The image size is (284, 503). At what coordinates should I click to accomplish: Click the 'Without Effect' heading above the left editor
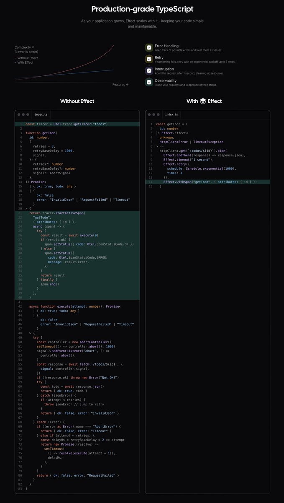click(x=77, y=101)
